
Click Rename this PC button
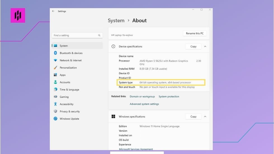click(195, 33)
